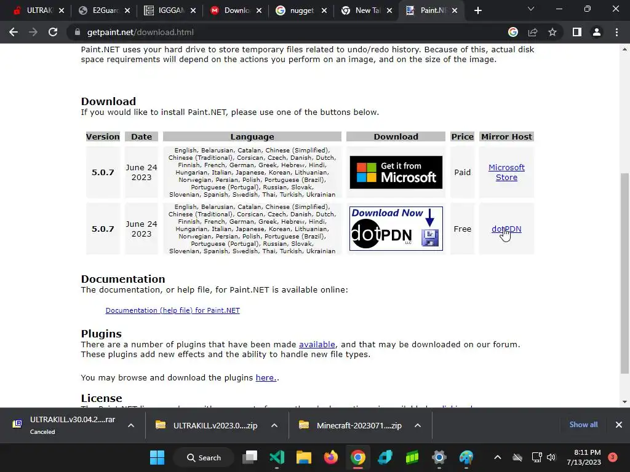
Task: Switch to the E2Guardian tab
Action: point(99,10)
